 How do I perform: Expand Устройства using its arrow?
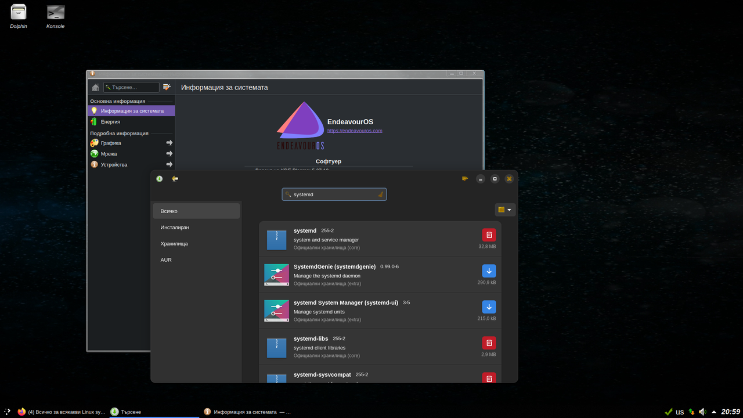(169, 164)
